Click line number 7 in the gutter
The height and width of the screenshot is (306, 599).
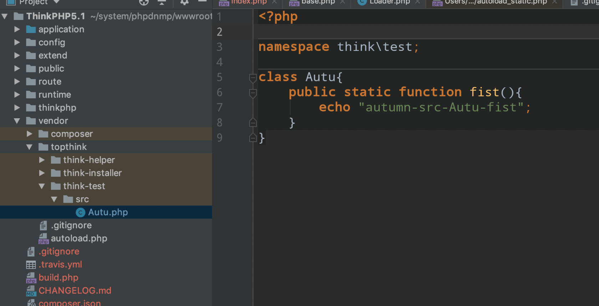coord(220,107)
